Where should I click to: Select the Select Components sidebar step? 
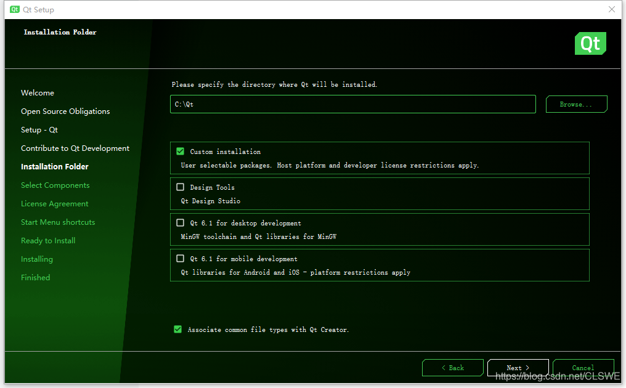point(55,185)
